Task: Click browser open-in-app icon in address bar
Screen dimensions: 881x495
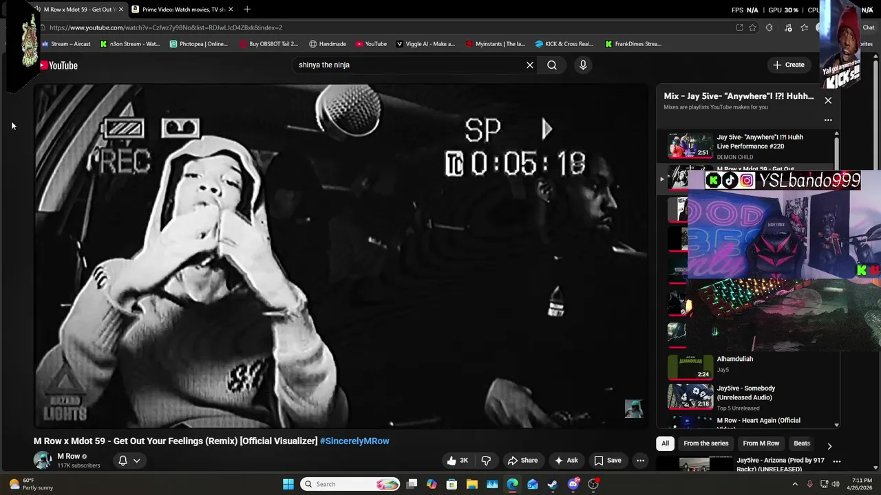Action: click(x=739, y=27)
